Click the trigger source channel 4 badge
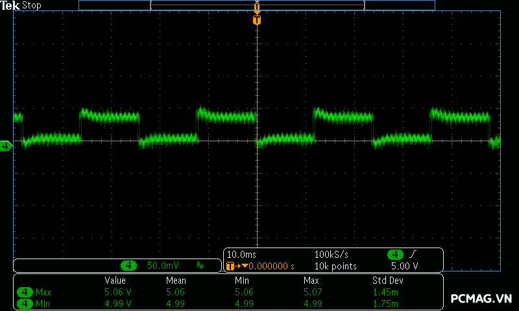Image resolution: width=519 pixels, height=311 pixels. [395, 254]
